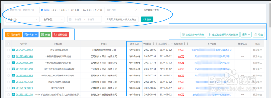Click the 实 type badge beside 201720953009.3
The height and width of the screenshot is (98, 271).
[x=14, y=50]
